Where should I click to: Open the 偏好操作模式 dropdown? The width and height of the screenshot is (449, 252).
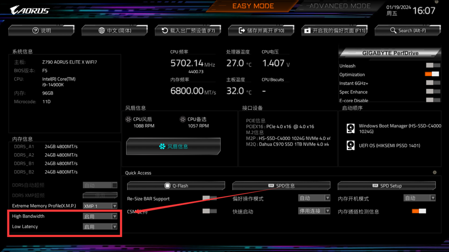(x=314, y=198)
